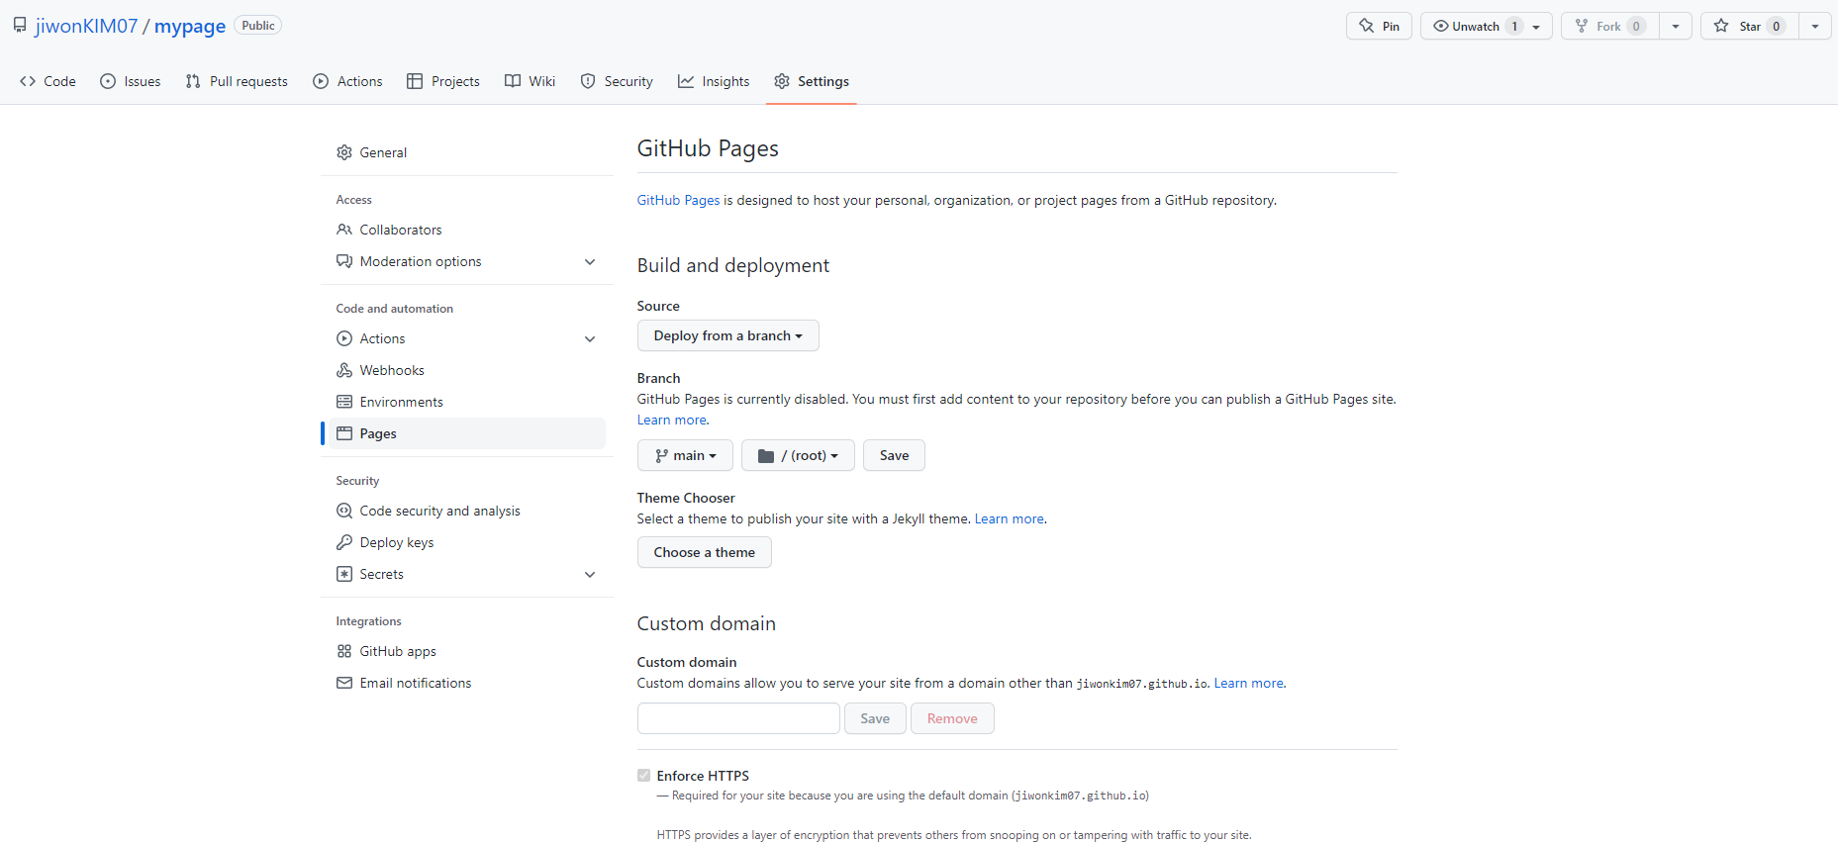Click the Collaborators people icon
Image resolution: width=1838 pixels, height=843 pixels.
click(x=344, y=230)
